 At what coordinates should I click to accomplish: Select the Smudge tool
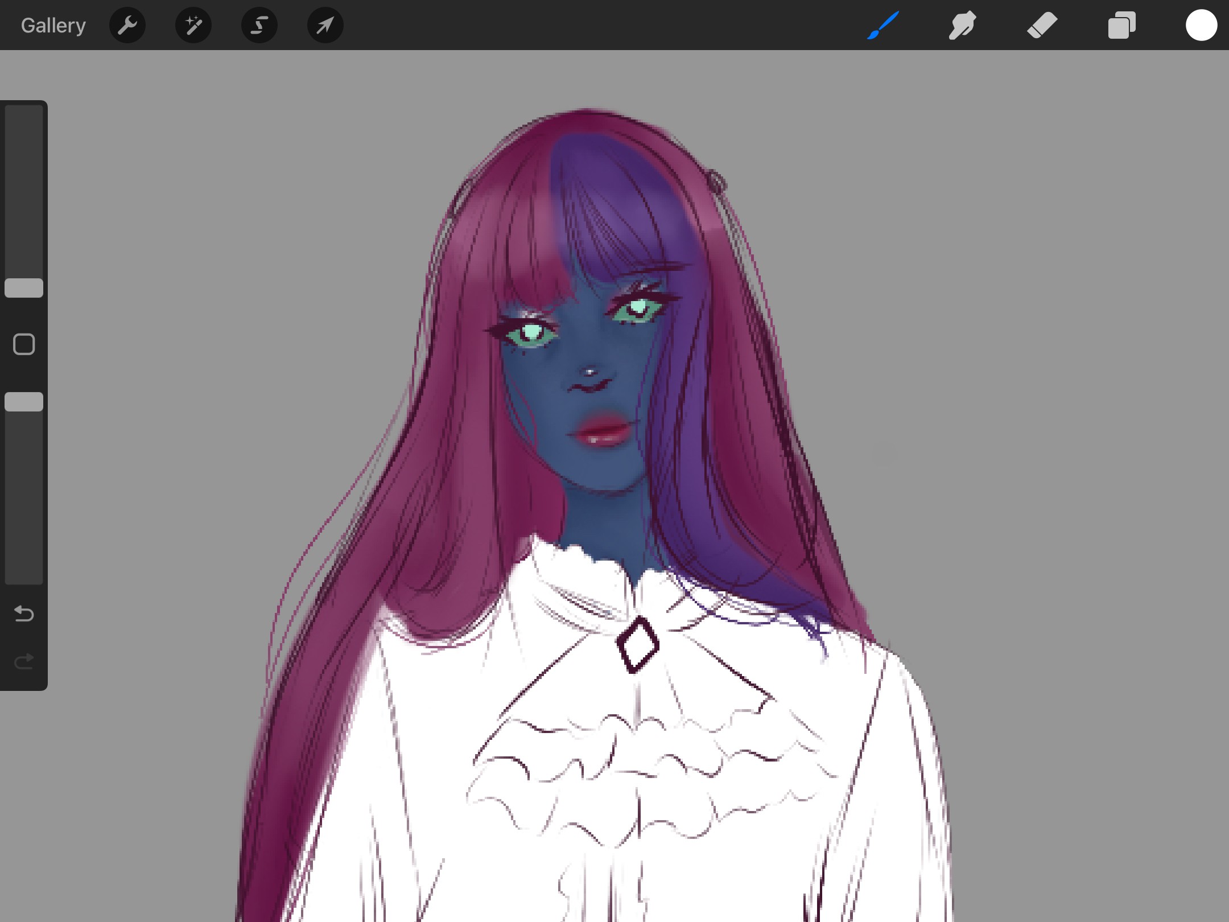click(x=962, y=26)
